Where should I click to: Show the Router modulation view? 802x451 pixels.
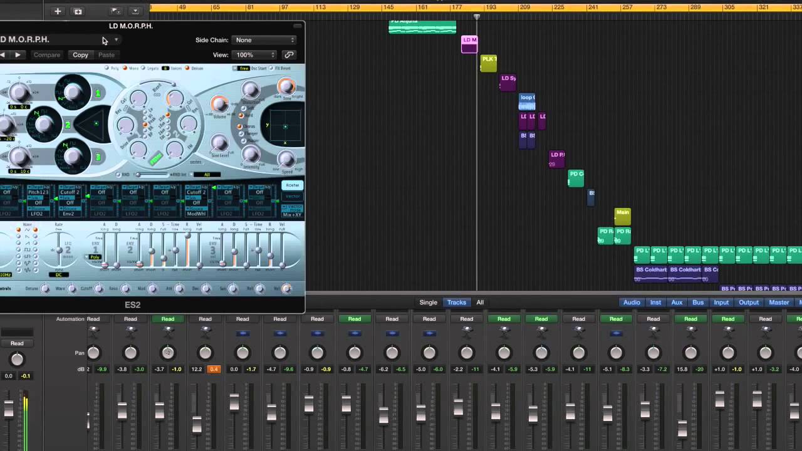pos(293,185)
